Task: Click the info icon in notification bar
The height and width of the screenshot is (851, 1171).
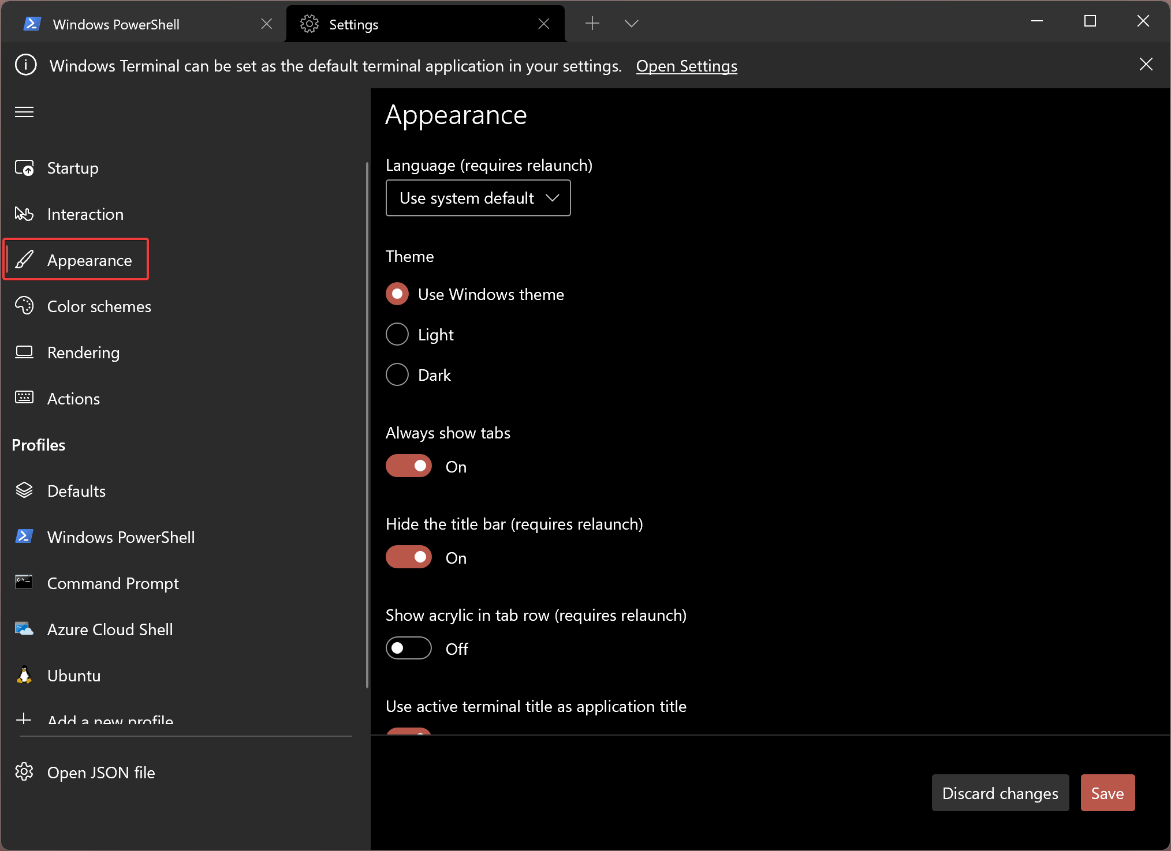Action: point(26,65)
